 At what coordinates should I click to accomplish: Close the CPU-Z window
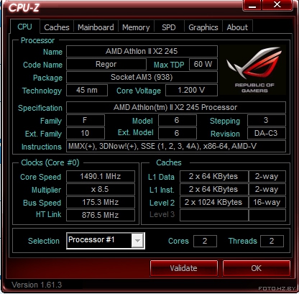[x=277, y=5]
